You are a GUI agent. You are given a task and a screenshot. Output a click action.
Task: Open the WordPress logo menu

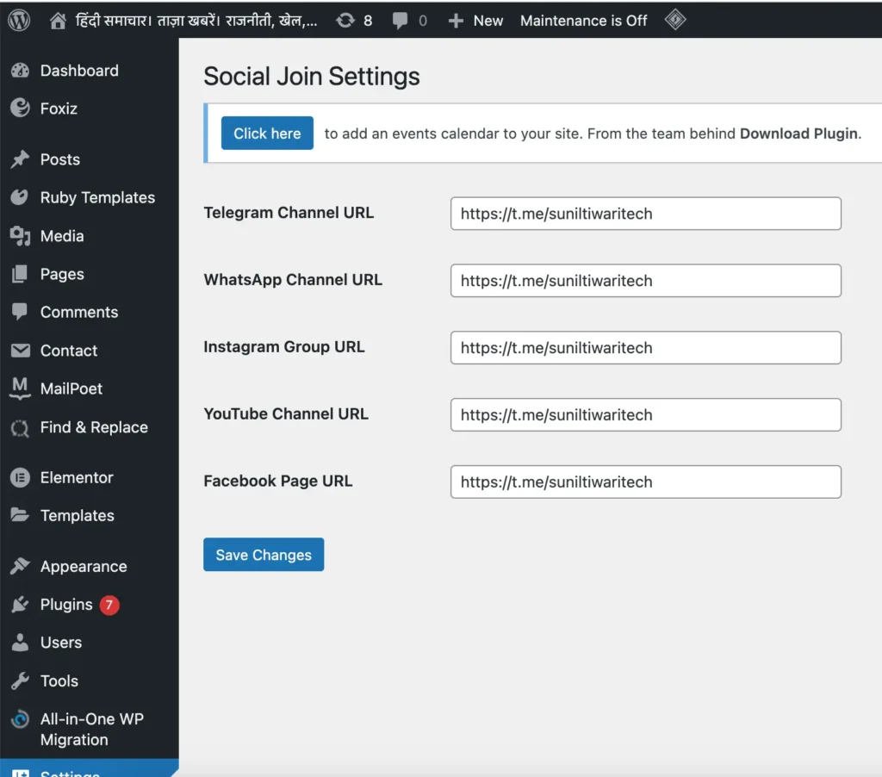click(x=19, y=21)
